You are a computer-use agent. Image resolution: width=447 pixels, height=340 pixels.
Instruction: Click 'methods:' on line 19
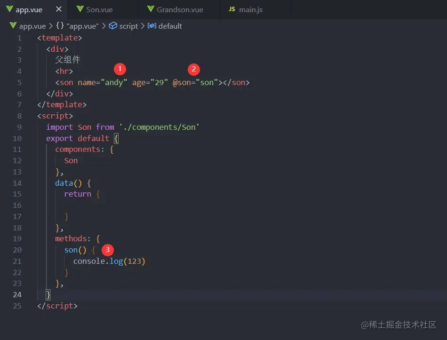click(x=73, y=238)
